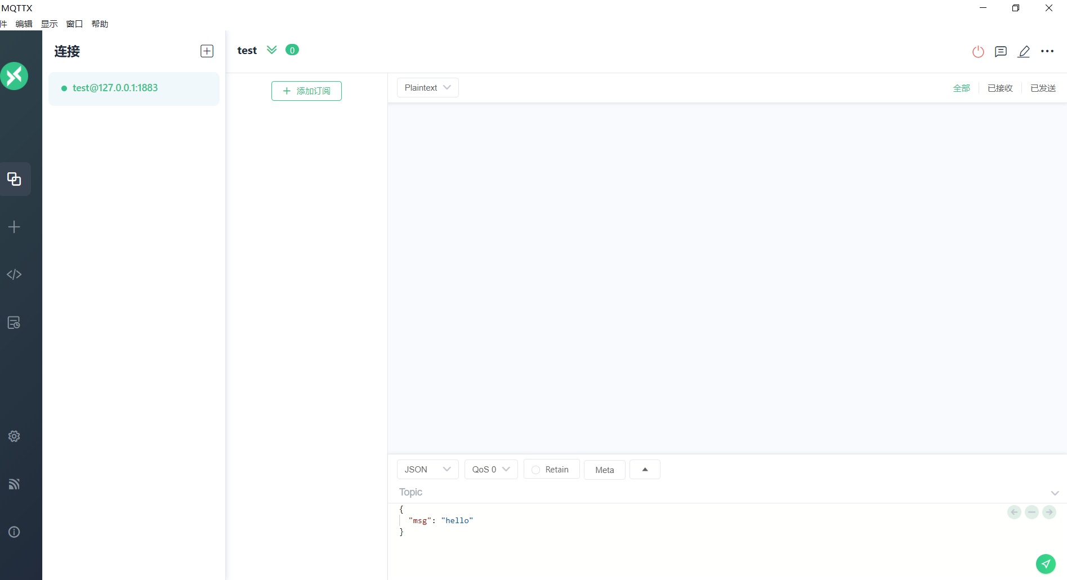Screen dimensions: 1067x580
Task: Open the Log page icon
Action: pos(14,323)
